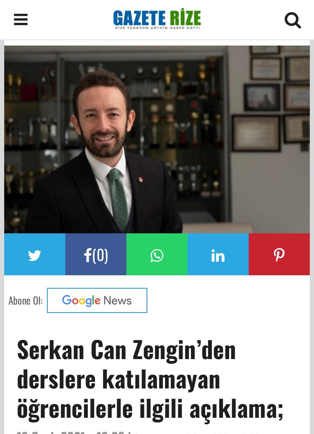Open the article's featured photo
Image resolution: width=314 pixels, height=434 pixels.
(x=157, y=139)
